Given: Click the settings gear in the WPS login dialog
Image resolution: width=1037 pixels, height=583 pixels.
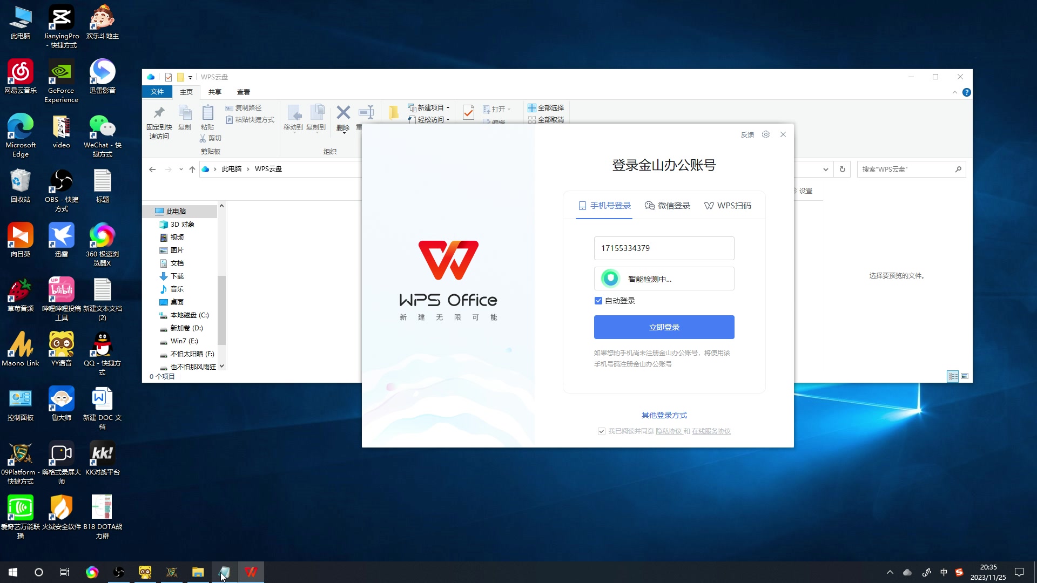Looking at the screenshot, I should [765, 134].
